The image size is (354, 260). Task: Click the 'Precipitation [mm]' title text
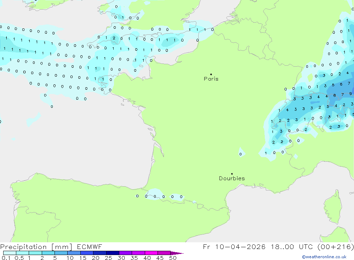(x=36, y=247)
